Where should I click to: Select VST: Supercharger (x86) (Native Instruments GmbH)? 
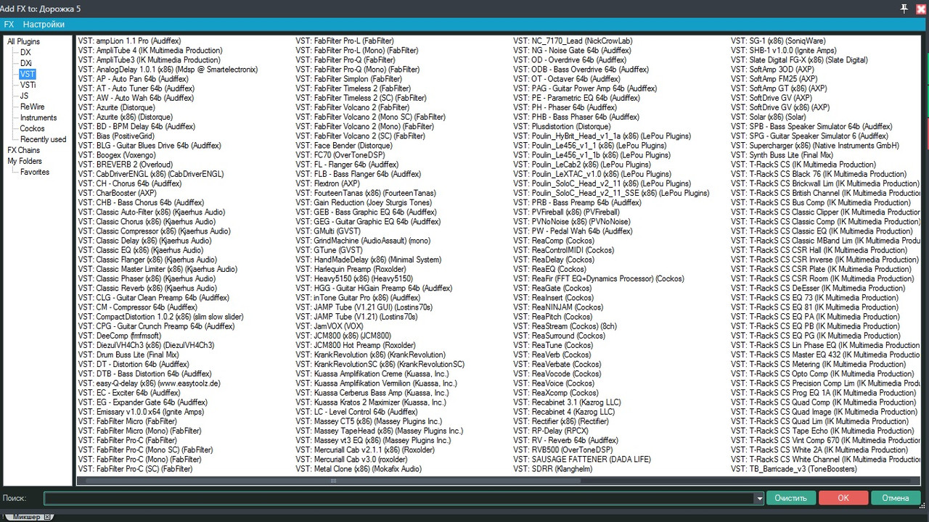tap(814, 146)
